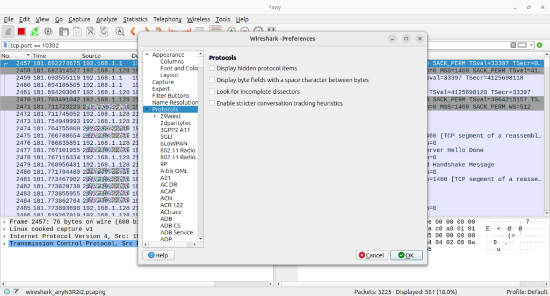The height and width of the screenshot is (296, 550).
Task: Enable stricter conversation tracking heuristics
Action: (212, 103)
